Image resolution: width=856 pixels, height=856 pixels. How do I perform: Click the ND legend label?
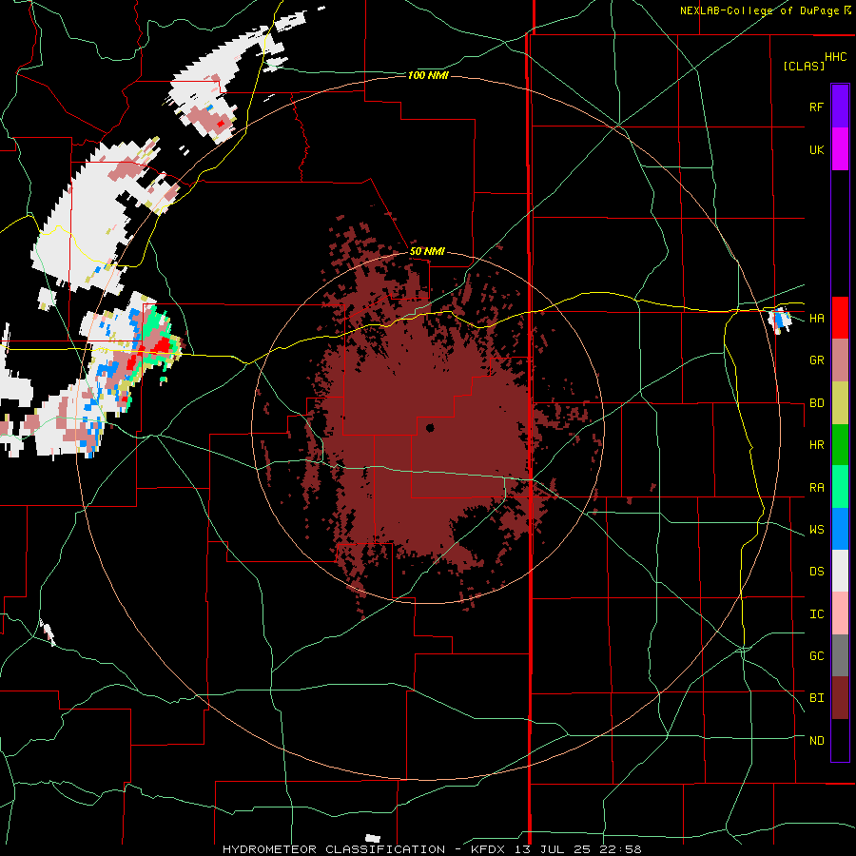816,741
